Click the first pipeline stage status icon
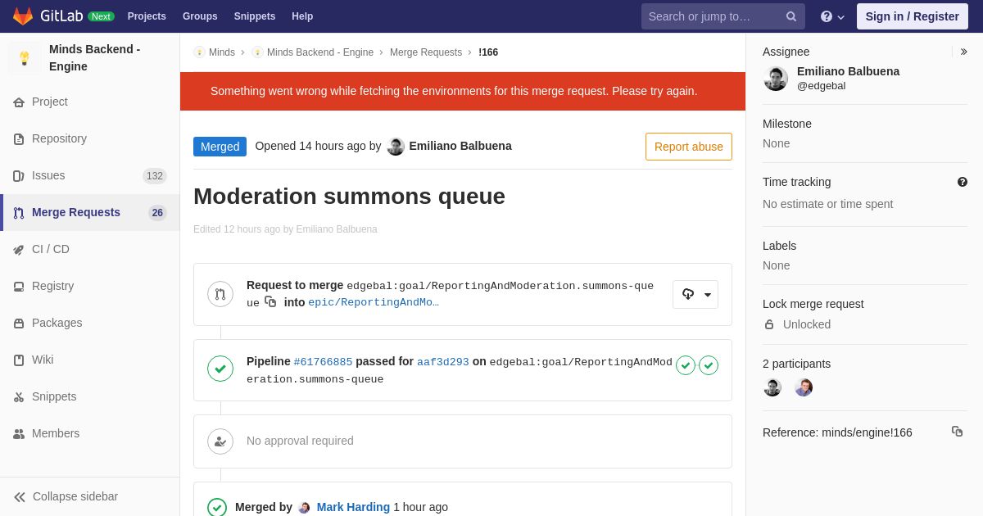 click(x=686, y=365)
